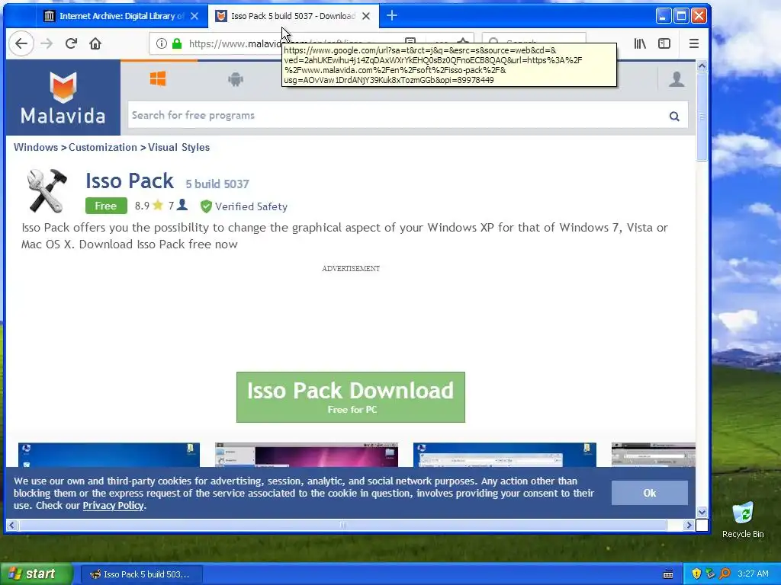Go back to the previous page
This screenshot has width=781, height=585.
[21, 43]
